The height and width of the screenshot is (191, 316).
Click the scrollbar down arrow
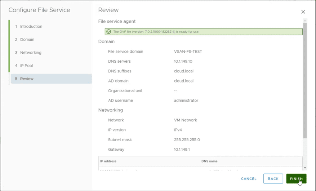(305, 168)
